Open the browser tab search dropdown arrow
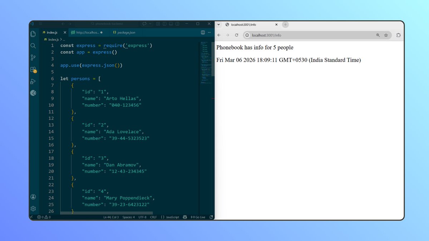Screen dimensions: 429x241 [218, 25]
